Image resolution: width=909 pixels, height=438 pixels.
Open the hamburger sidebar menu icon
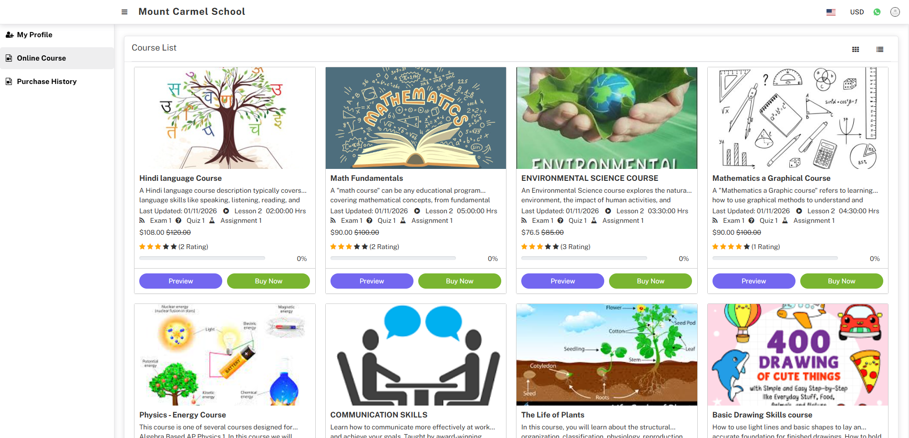click(124, 12)
